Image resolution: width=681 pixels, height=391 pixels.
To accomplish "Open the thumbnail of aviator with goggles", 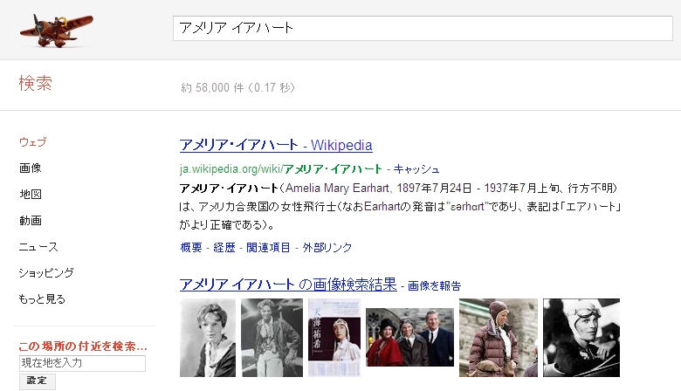I will tap(581, 338).
